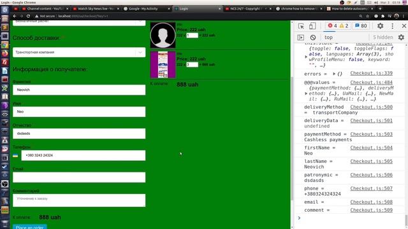Toggle the device toolbar in DevTools
The width and height of the screenshot is (408, 229).
tap(312, 26)
